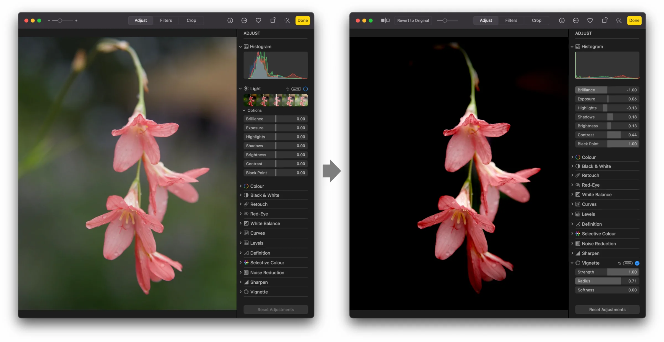Switch to Crop tab in left window
The image size is (664, 342).
191,20
